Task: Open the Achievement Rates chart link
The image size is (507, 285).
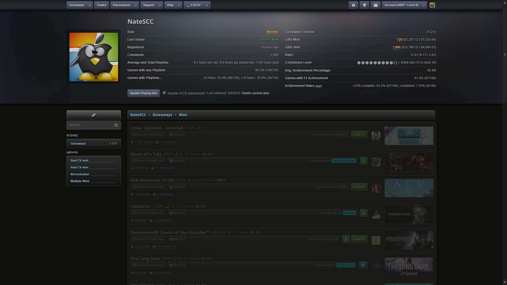Action: coord(318,86)
